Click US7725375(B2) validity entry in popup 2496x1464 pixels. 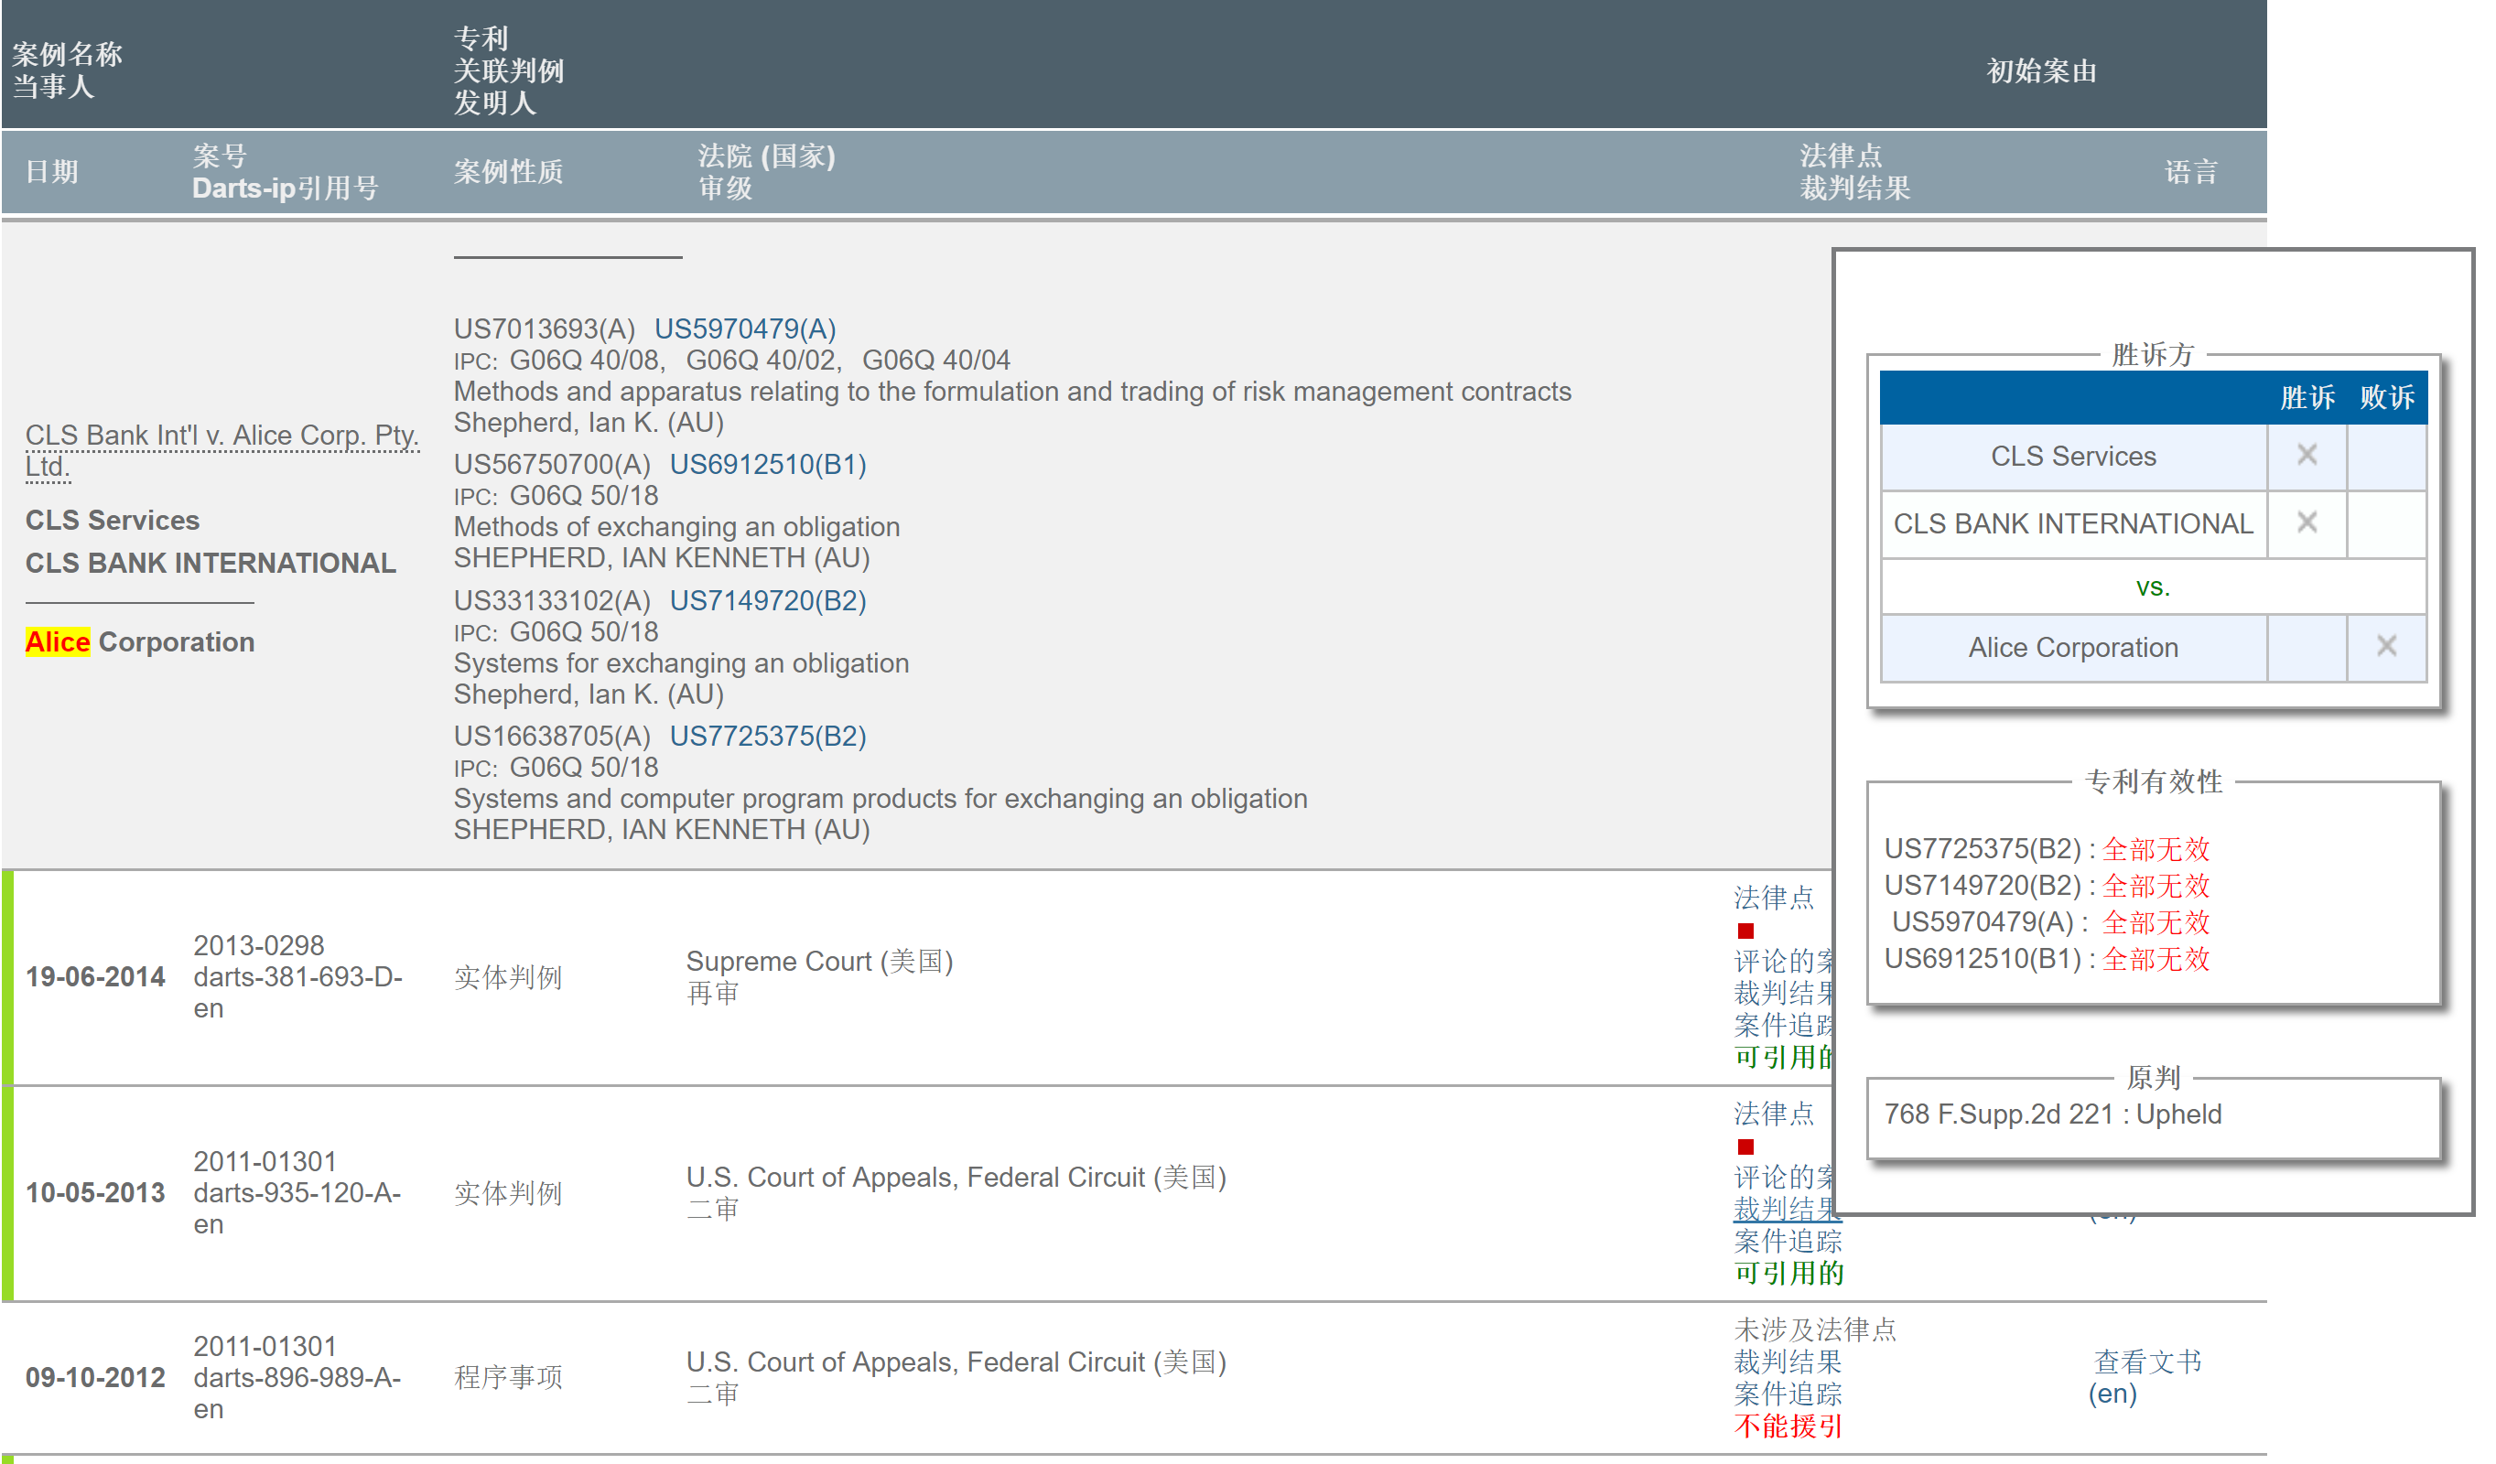2048,849
